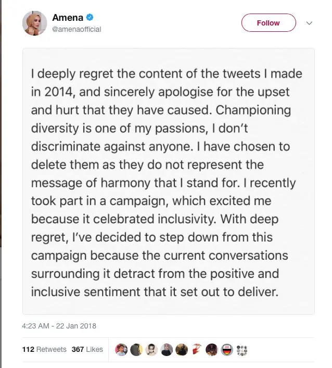The height and width of the screenshot is (368, 332).
Task: Open Amena's profile picture
Action: [34, 23]
